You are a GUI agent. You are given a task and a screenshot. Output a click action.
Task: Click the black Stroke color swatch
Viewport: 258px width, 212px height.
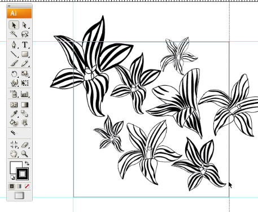(23, 174)
